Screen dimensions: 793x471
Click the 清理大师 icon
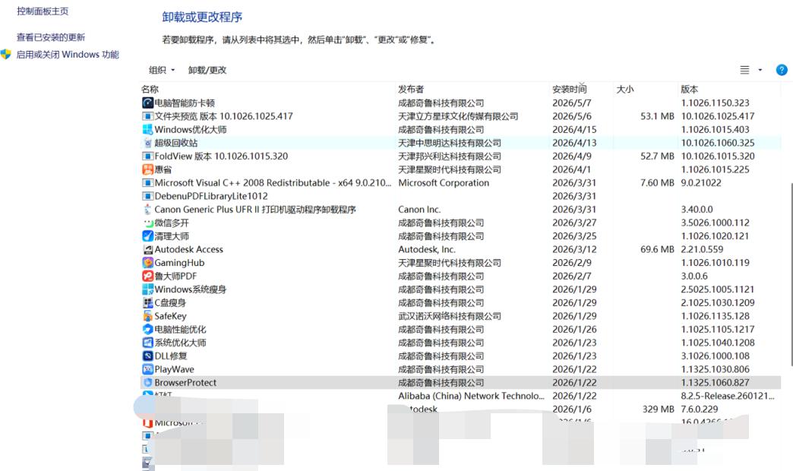[x=147, y=236]
